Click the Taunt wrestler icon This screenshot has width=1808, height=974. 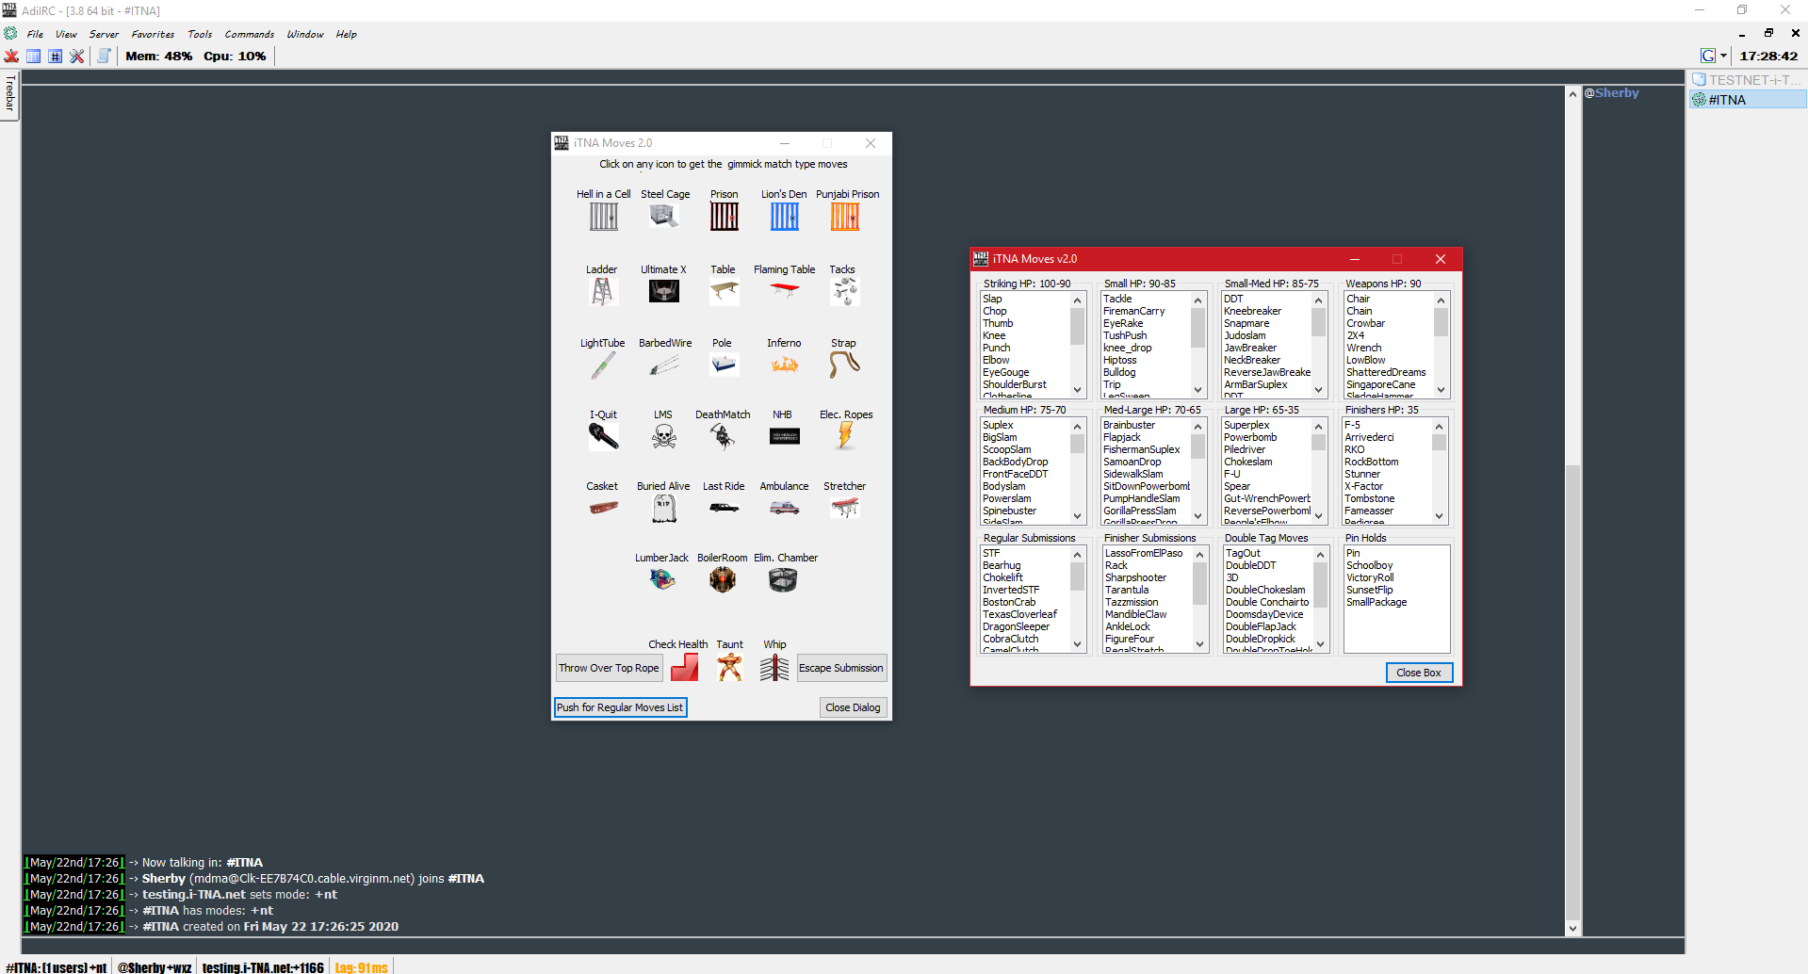click(x=729, y=667)
